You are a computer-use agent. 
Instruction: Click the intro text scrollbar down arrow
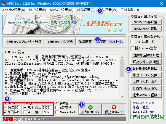click(122, 97)
